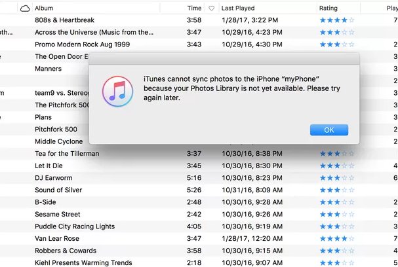
Task: Sort by the cloud status column icon
Action: click(x=25, y=9)
